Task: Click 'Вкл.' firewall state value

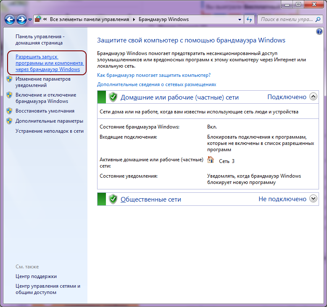Action: (212, 127)
